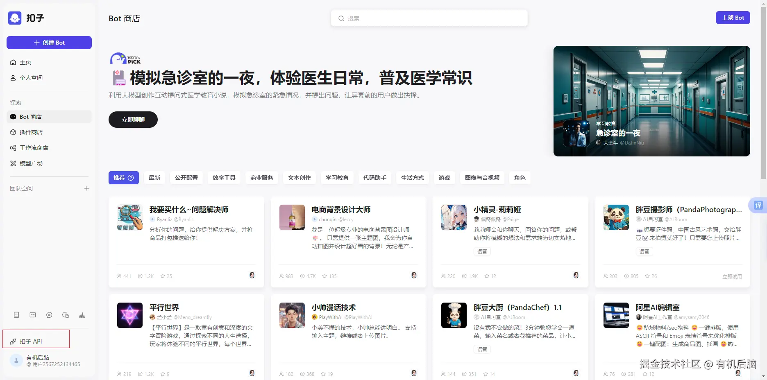This screenshot has height=380, width=767.
Task: Click the translate 译 floating icon
Action: pyautogui.click(x=758, y=205)
